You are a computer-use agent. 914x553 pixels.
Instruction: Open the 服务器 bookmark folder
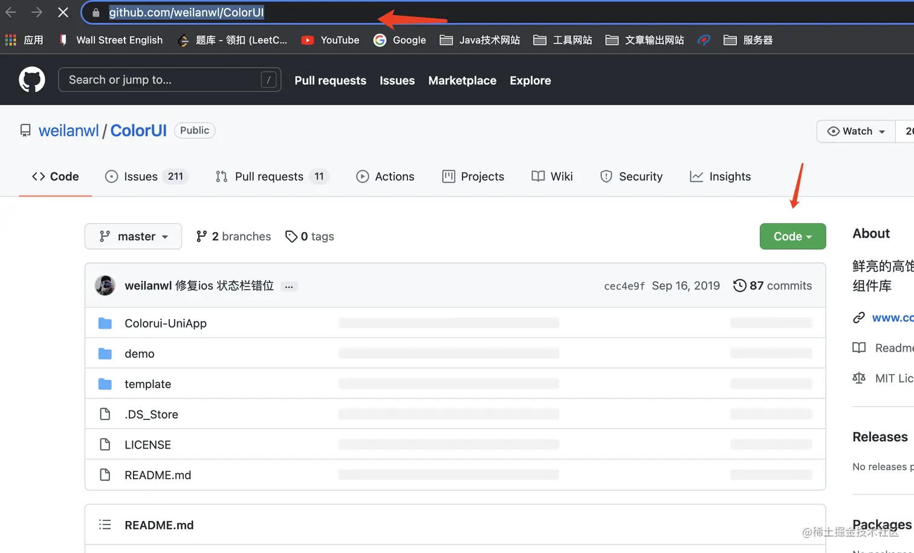click(x=748, y=40)
